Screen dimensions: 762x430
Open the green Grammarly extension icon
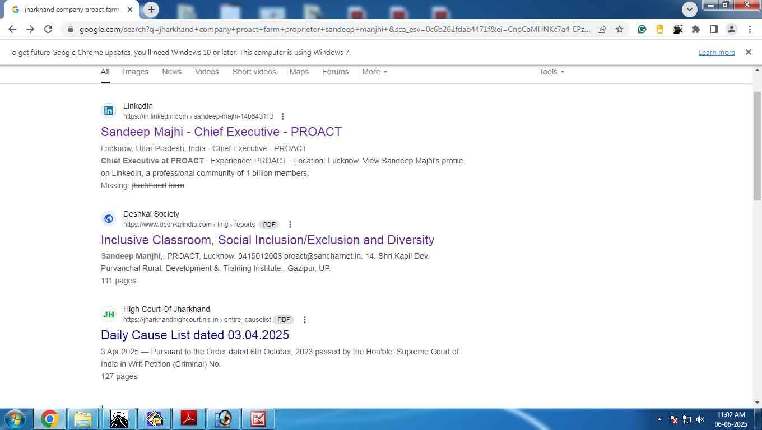[x=642, y=29]
